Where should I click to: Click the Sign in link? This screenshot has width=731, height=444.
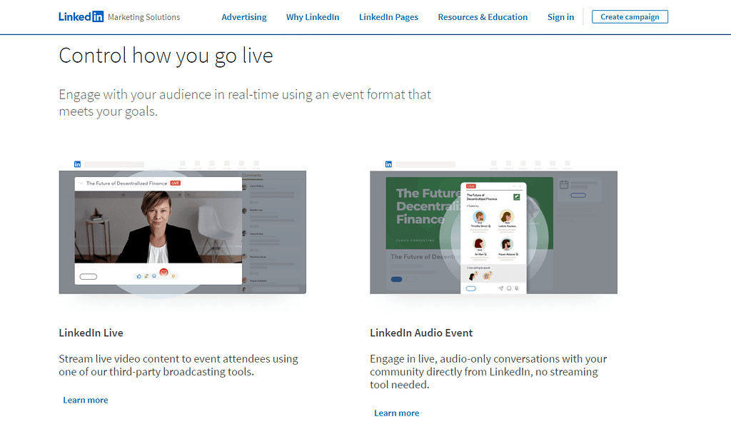(560, 17)
